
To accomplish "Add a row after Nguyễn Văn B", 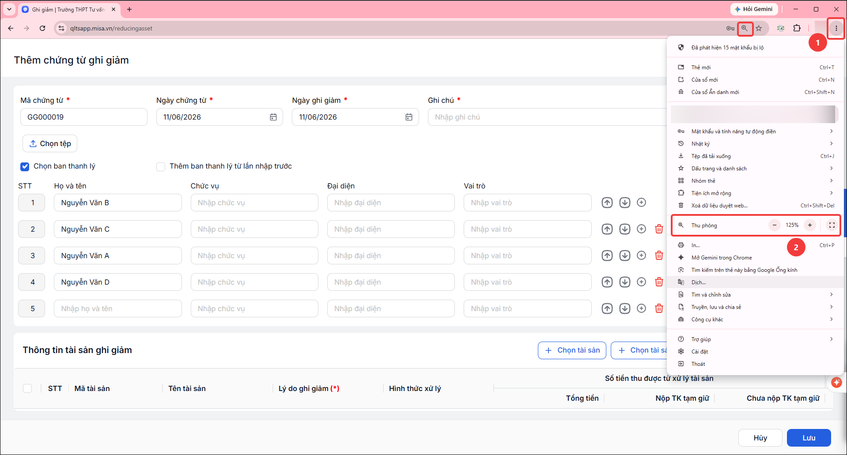I will point(642,203).
